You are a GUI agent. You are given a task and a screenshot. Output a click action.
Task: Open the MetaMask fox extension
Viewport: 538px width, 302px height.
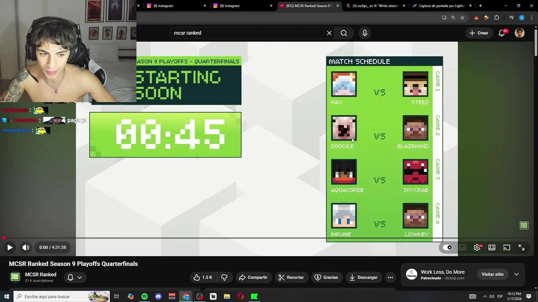[476, 18]
